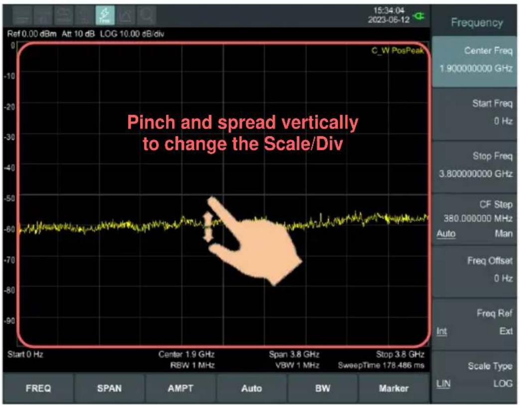Tap the Start 0 Hz label below graph
This screenshot has height=405, width=520.
(25, 354)
